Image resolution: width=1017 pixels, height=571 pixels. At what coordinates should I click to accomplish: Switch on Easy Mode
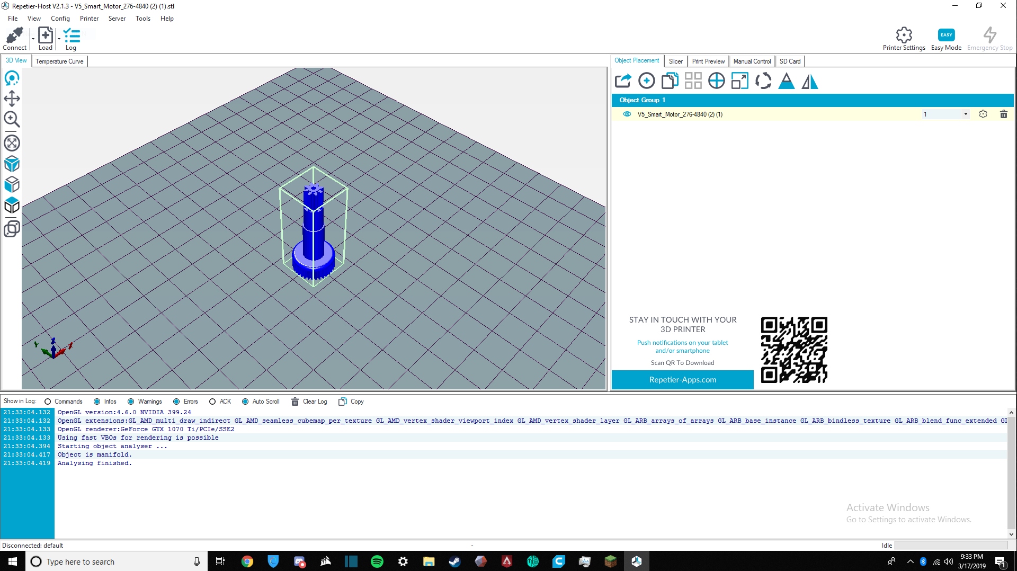click(x=946, y=39)
